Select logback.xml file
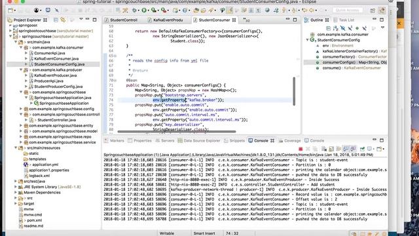 coord(39,176)
